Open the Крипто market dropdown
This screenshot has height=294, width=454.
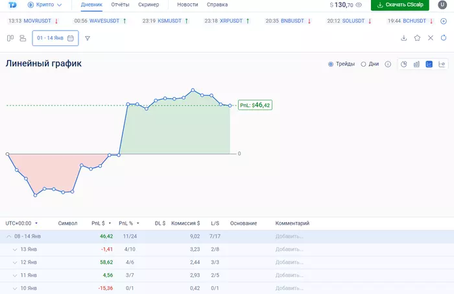click(x=45, y=5)
